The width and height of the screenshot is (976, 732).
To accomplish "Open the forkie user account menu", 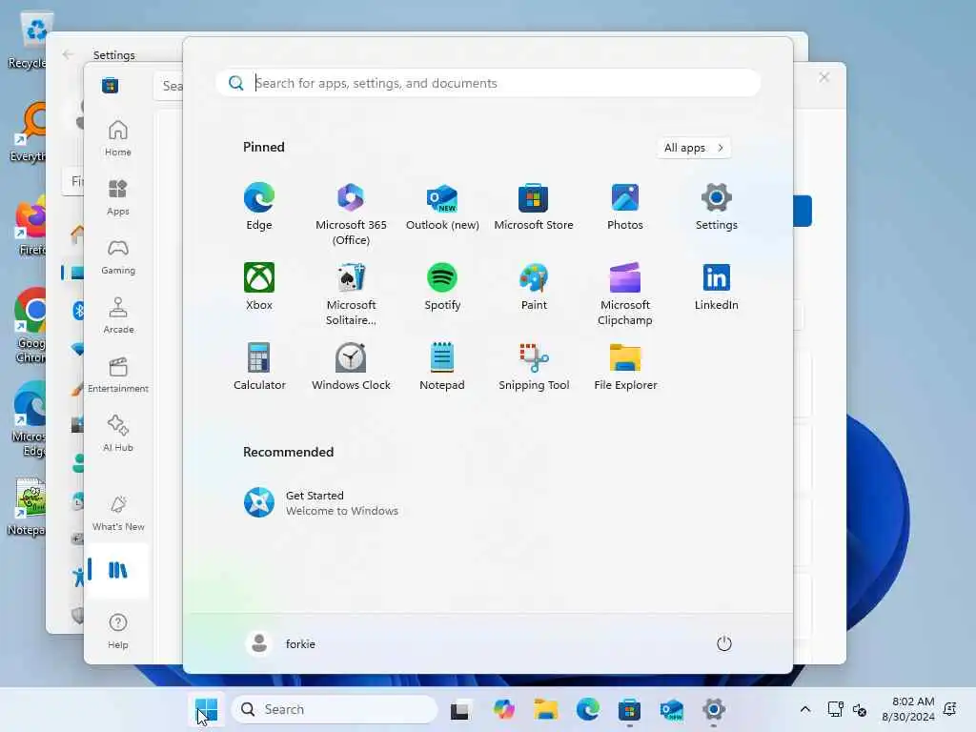I will [x=281, y=643].
